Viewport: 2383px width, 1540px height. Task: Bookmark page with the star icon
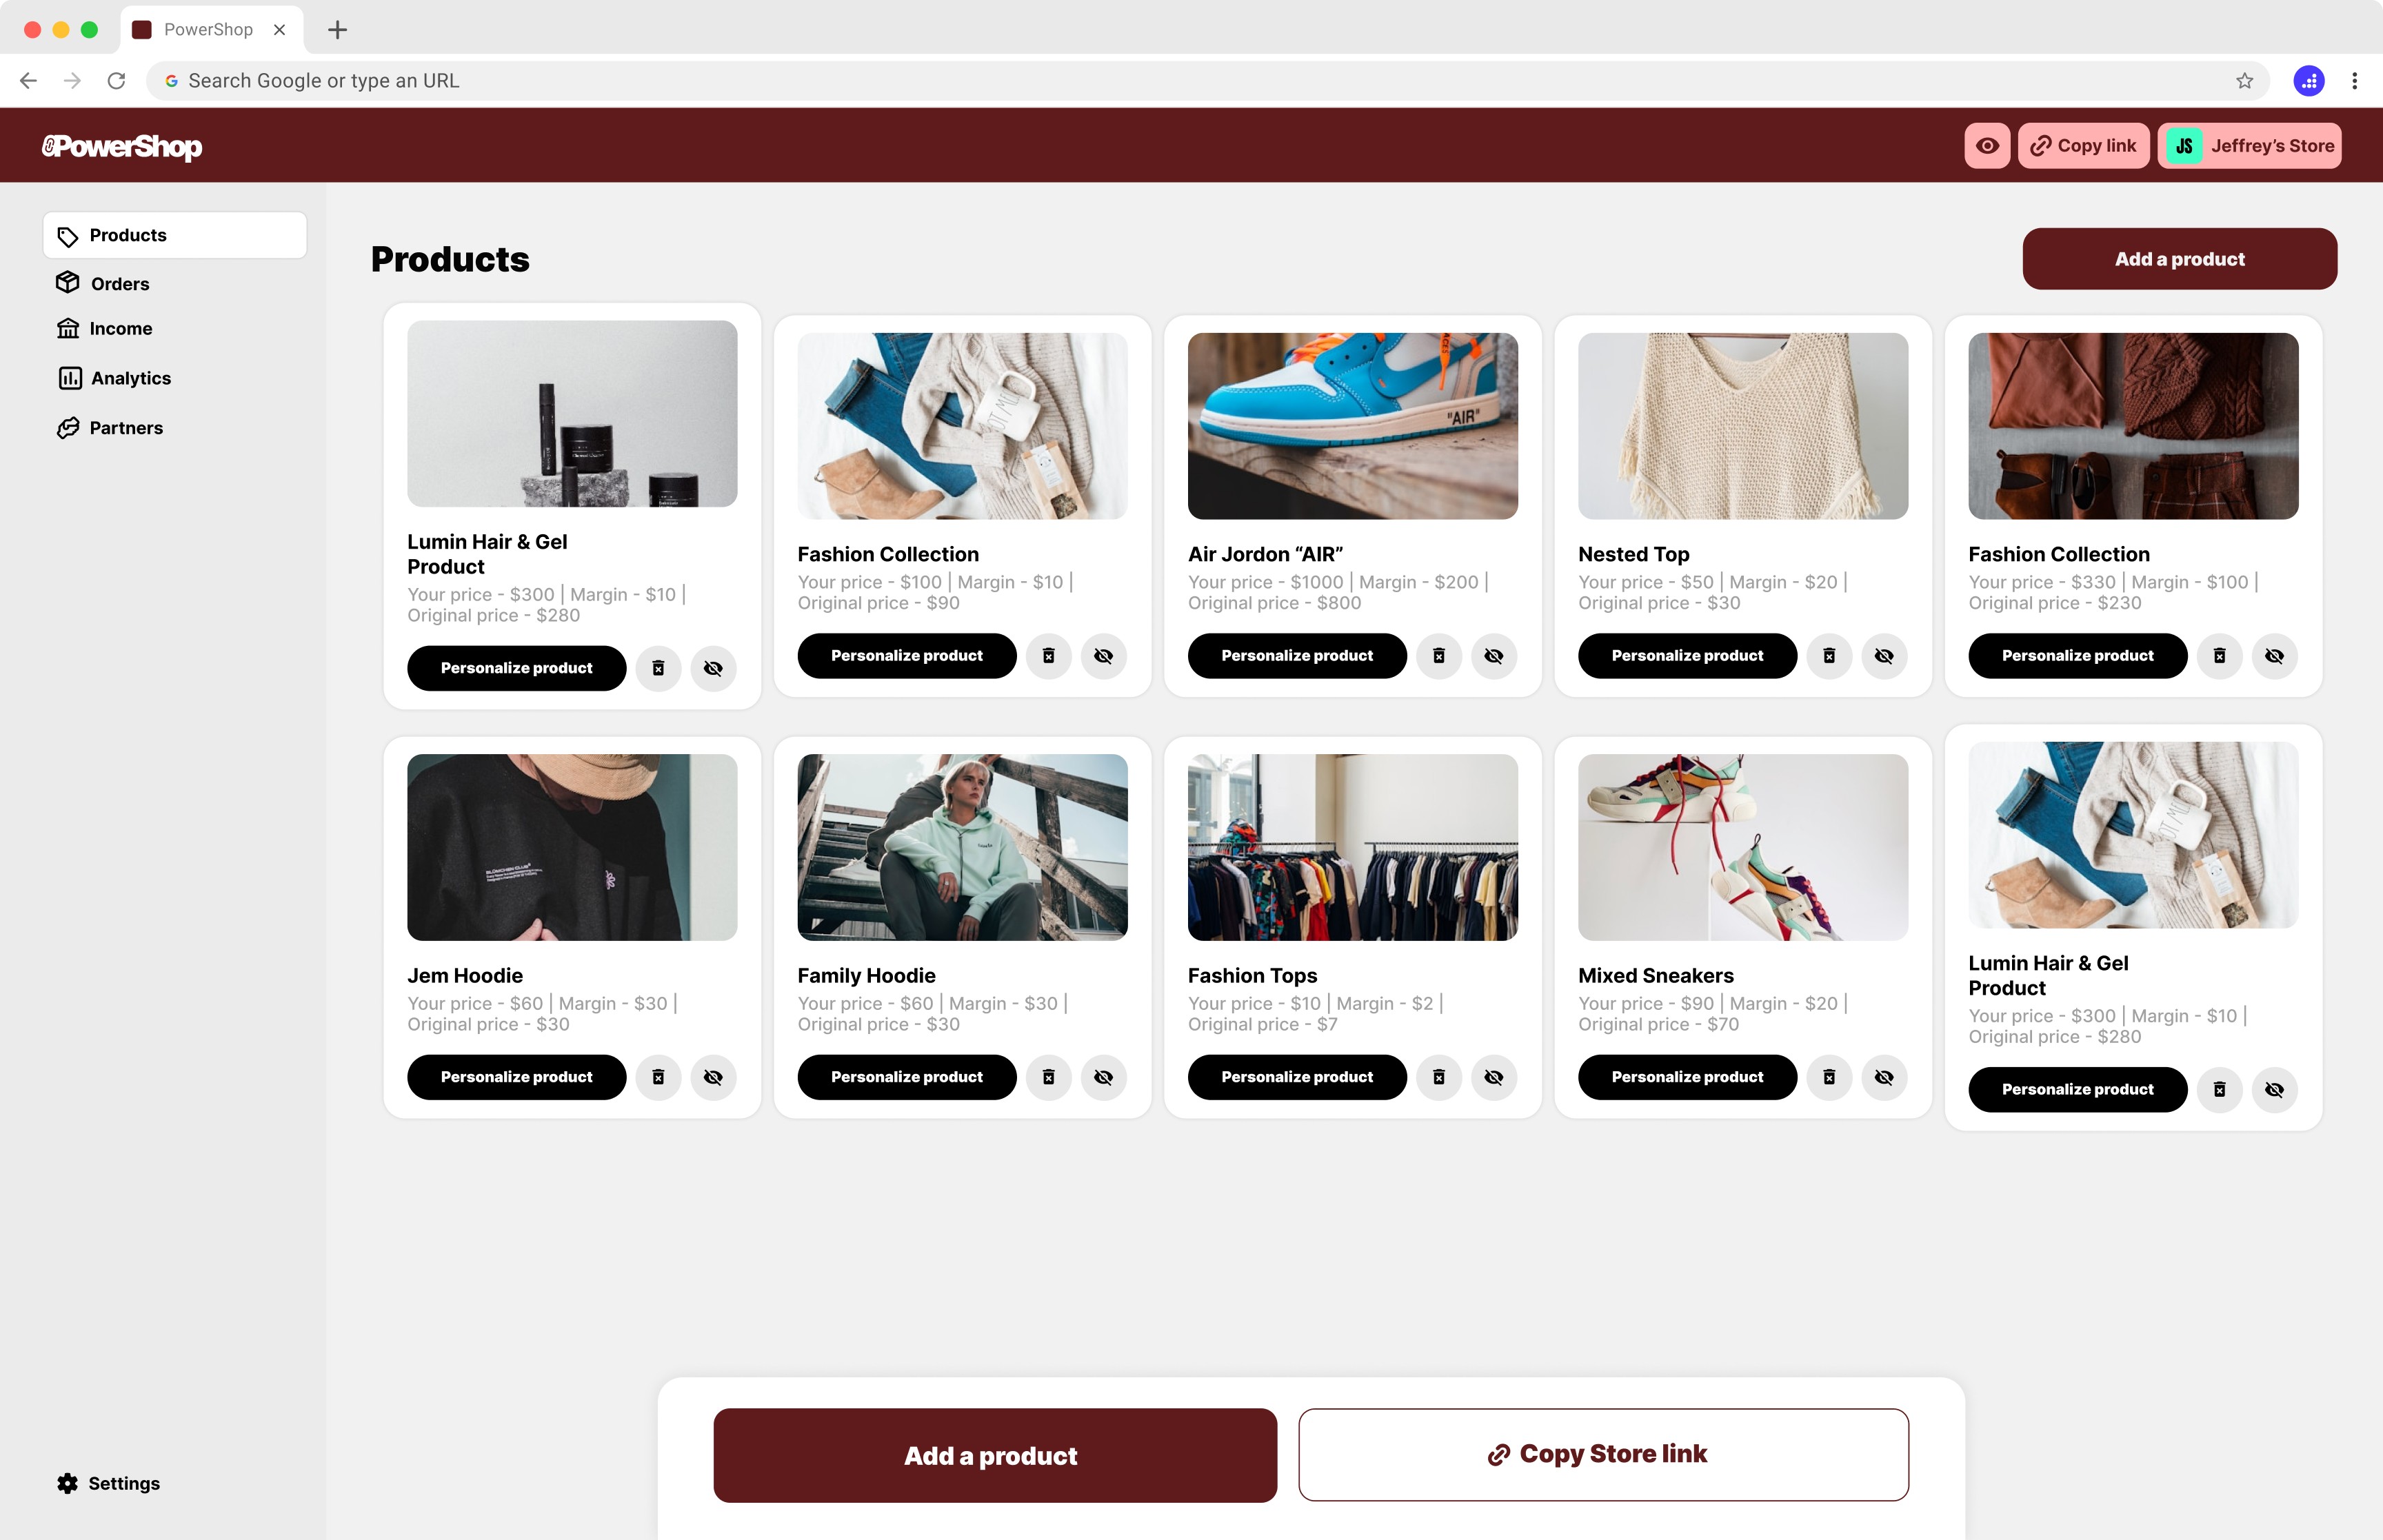click(x=2244, y=81)
